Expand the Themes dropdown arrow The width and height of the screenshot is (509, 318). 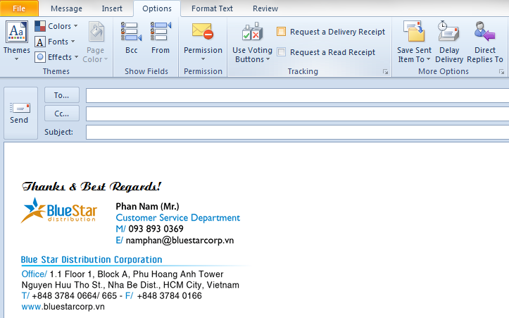tap(17, 59)
